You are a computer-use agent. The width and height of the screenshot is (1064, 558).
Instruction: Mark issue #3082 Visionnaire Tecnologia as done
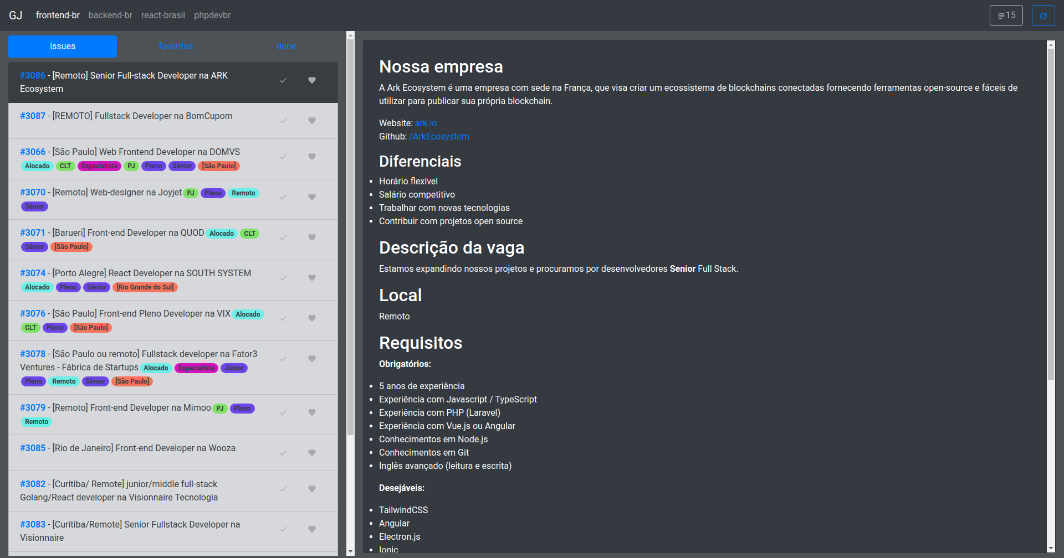coord(283,489)
